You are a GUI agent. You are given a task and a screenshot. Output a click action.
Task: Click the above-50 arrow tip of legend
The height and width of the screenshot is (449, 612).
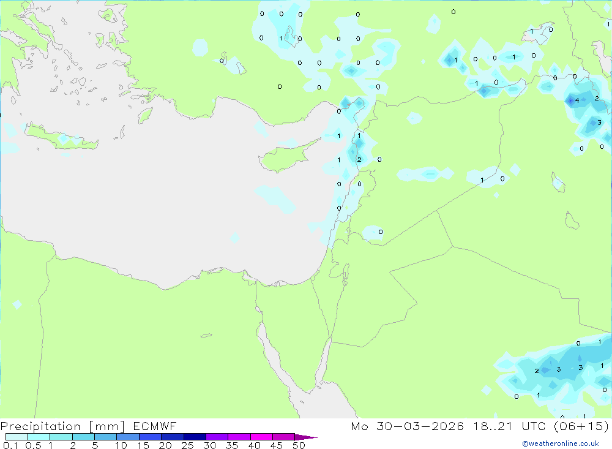coord(306,437)
